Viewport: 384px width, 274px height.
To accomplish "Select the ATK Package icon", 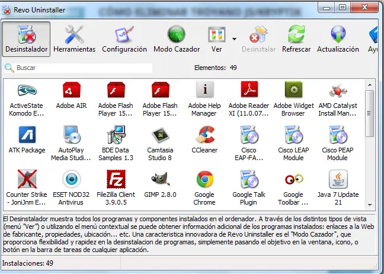I will click(27, 134).
